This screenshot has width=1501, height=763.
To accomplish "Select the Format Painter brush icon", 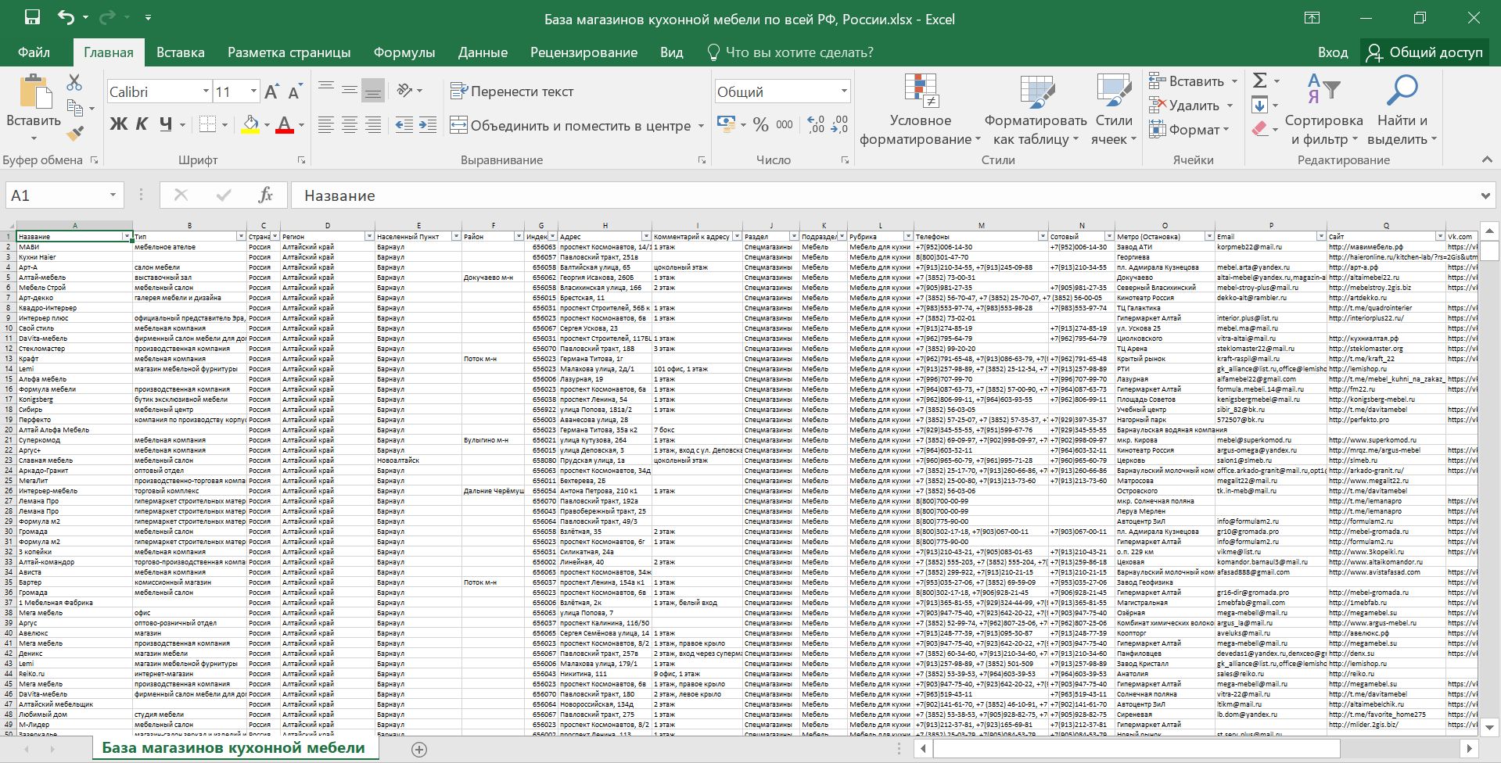I will pyautogui.click(x=75, y=134).
